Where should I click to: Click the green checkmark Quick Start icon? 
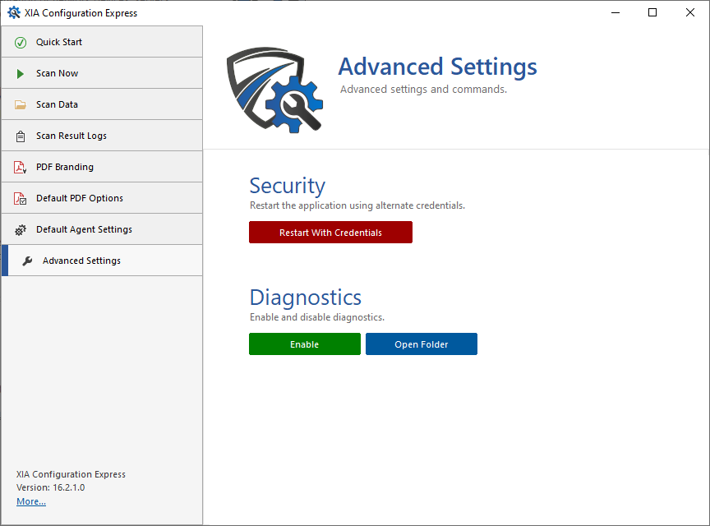tap(21, 43)
